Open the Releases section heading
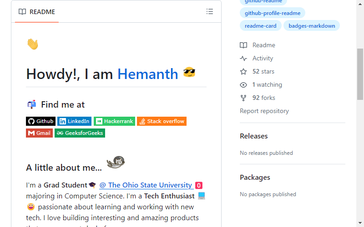This screenshot has height=227, width=364. [254, 136]
